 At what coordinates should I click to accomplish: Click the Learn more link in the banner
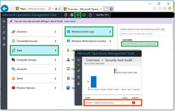click(x=70, y=21)
